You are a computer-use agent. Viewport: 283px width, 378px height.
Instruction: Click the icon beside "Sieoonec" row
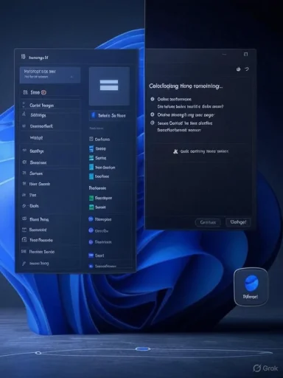click(x=24, y=162)
